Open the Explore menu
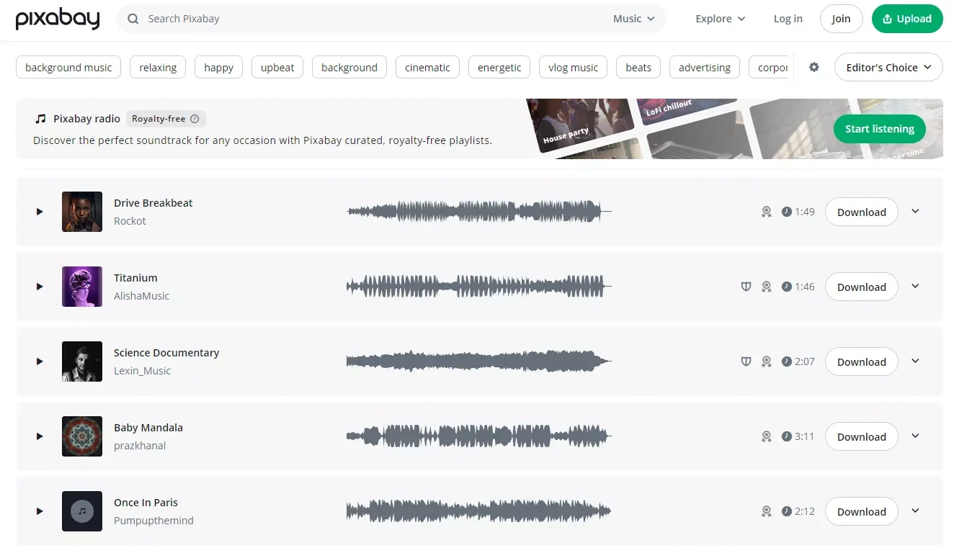This screenshot has height=548, width=954. click(721, 19)
